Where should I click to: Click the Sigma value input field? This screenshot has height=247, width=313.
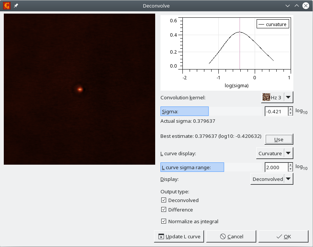pos(276,111)
